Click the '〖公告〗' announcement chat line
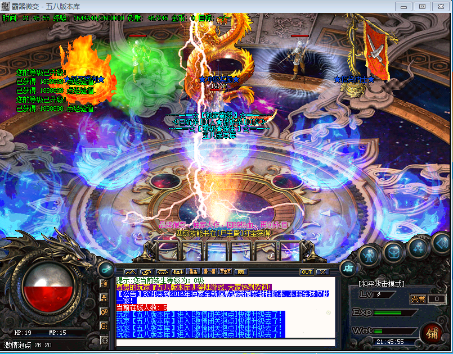 tap(223, 297)
